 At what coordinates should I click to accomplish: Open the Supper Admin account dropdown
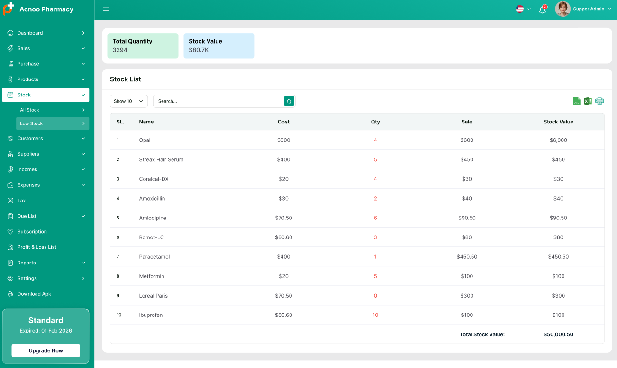tap(591, 9)
